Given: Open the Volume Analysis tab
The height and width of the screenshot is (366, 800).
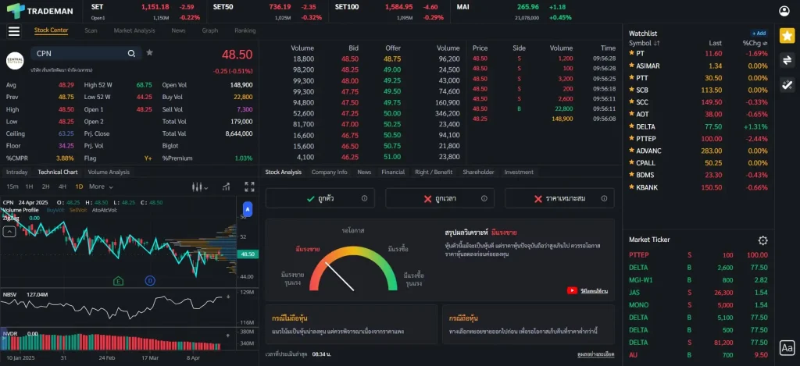Looking at the screenshot, I should pyautogui.click(x=109, y=172).
